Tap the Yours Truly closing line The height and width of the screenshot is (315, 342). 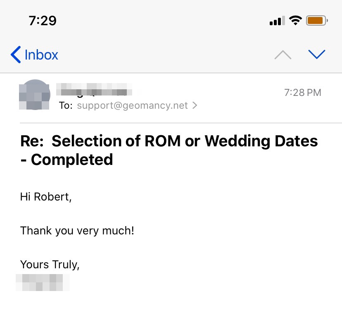coord(50,264)
